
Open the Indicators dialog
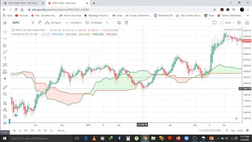[73, 23]
